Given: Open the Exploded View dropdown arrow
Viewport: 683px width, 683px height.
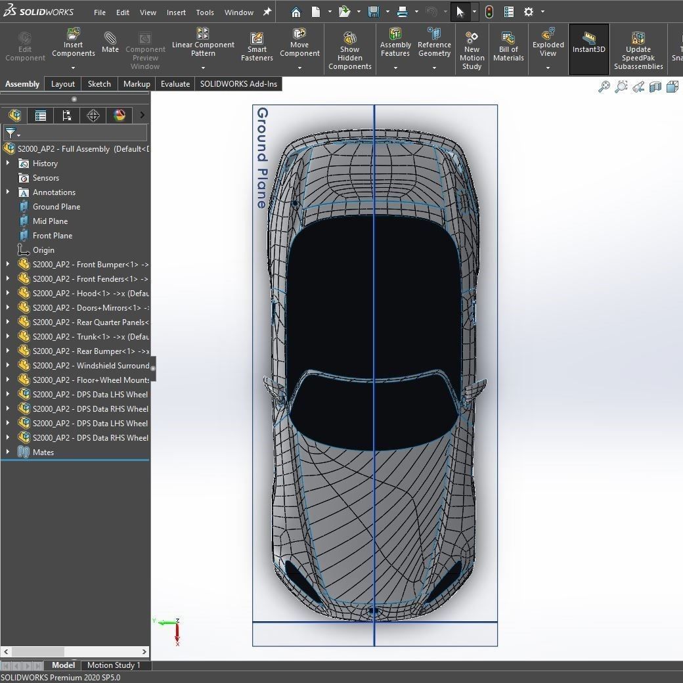Looking at the screenshot, I should (x=548, y=68).
